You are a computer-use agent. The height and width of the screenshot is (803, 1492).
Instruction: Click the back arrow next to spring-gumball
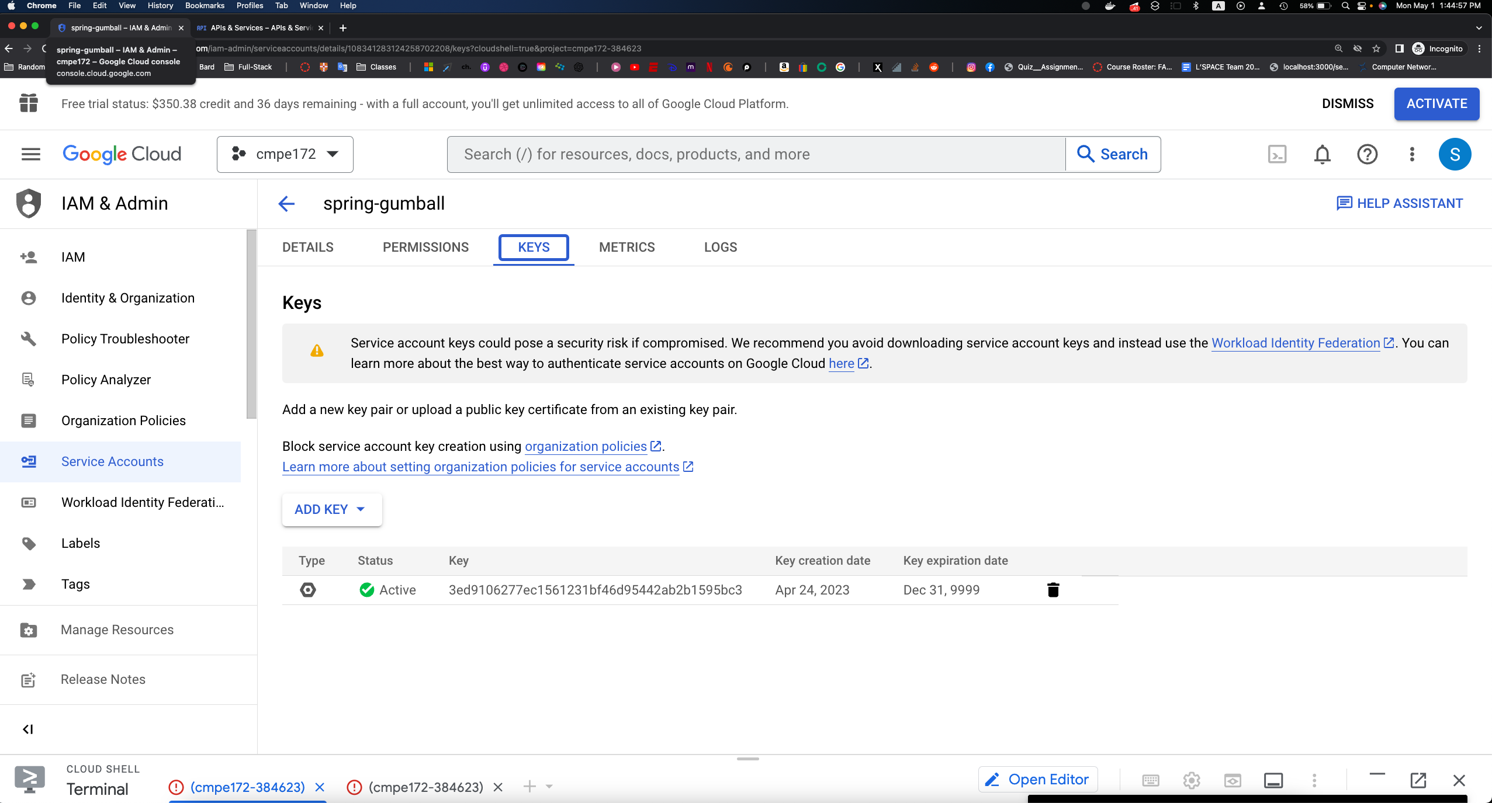(x=286, y=204)
